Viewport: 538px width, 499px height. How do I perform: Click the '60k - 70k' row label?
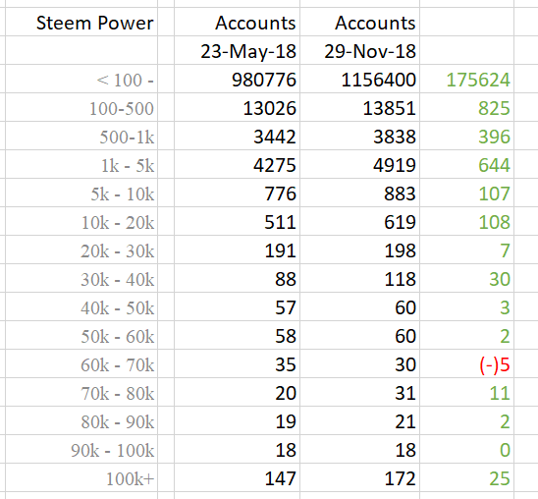coord(118,364)
